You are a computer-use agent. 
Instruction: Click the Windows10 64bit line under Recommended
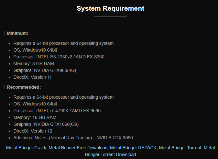coord(35,104)
